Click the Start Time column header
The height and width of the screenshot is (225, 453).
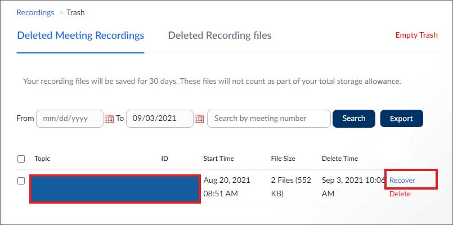(x=219, y=159)
